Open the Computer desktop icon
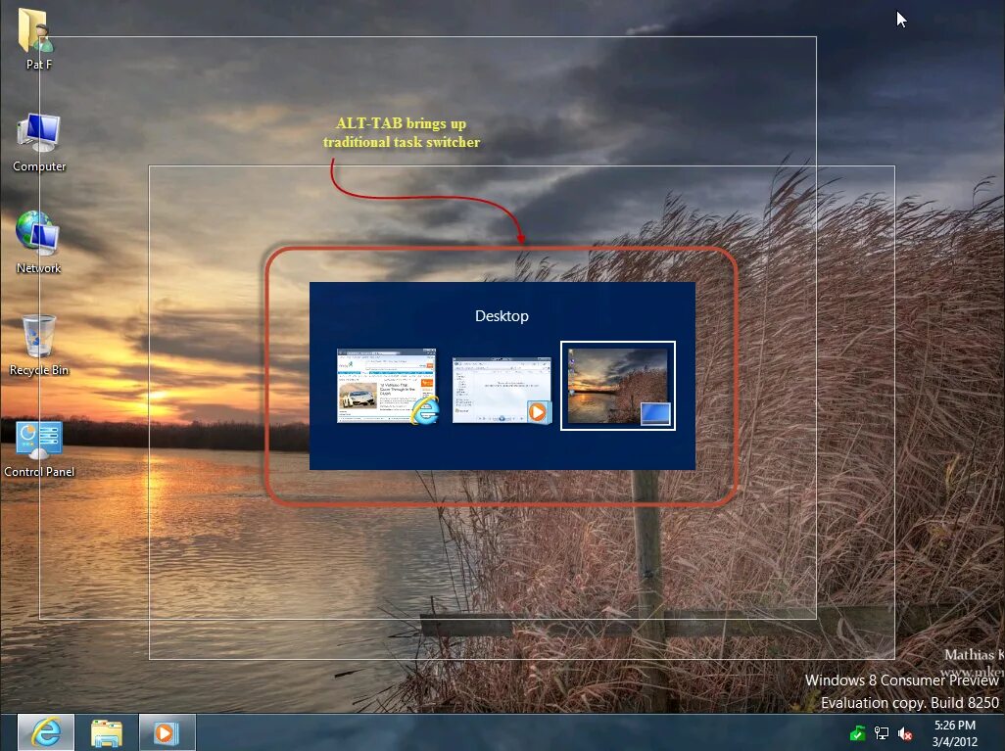 click(38, 133)
